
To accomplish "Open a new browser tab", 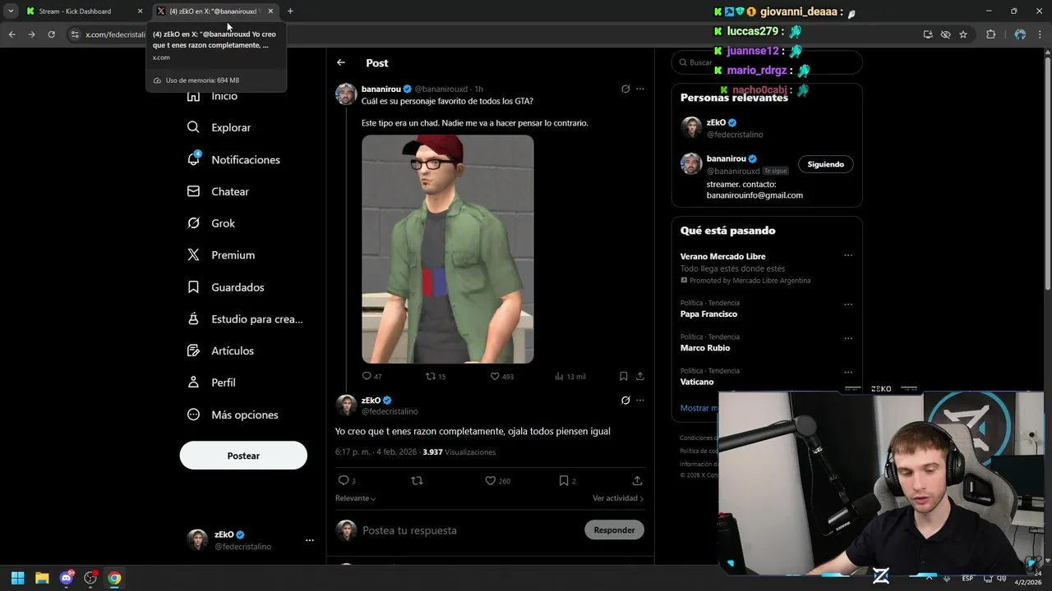I will click(x=290, y=11).
